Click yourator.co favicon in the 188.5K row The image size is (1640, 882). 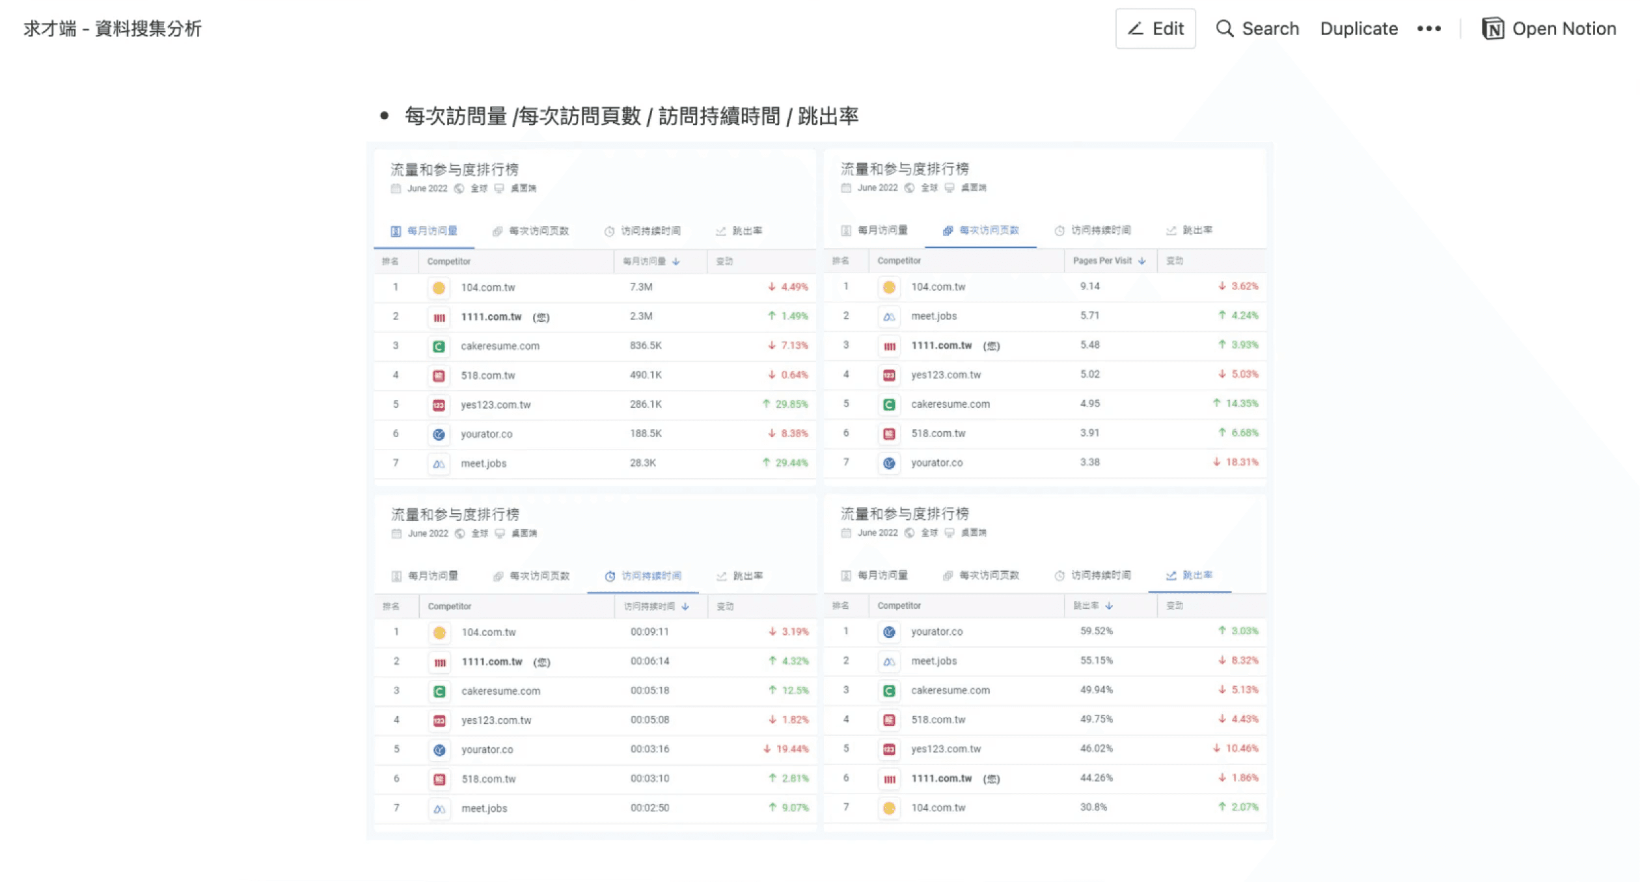pyautogui.click(x=439, y=434)
